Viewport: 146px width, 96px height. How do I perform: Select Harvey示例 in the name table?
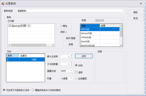(x=100, y=33)
